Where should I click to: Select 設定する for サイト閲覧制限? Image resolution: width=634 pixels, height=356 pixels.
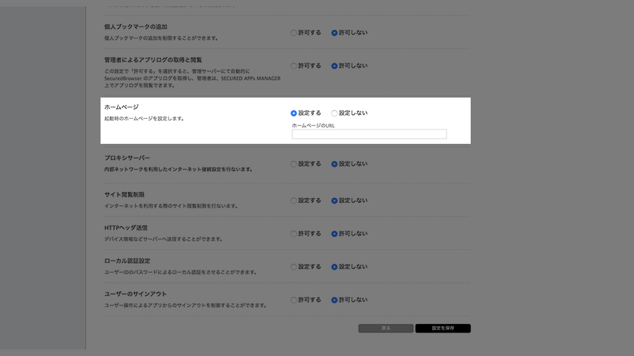[294, 201]
